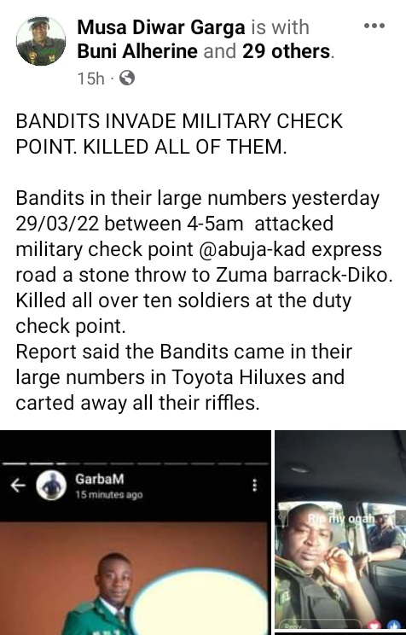406x635 pixels.
Task: Show the 29 others tagged list
Action: click(287, 51)
